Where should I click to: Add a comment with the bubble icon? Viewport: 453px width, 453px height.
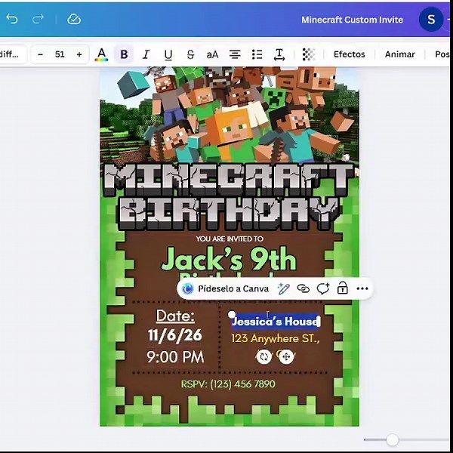323,288
